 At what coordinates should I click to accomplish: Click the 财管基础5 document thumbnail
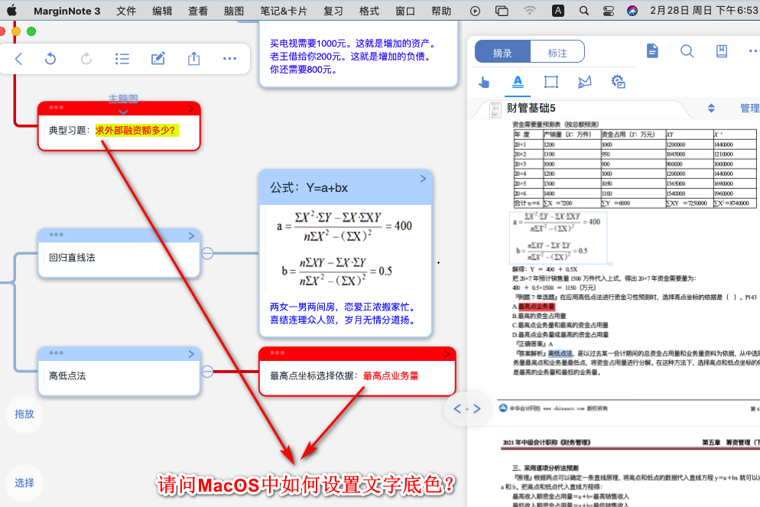click(495, 110)
